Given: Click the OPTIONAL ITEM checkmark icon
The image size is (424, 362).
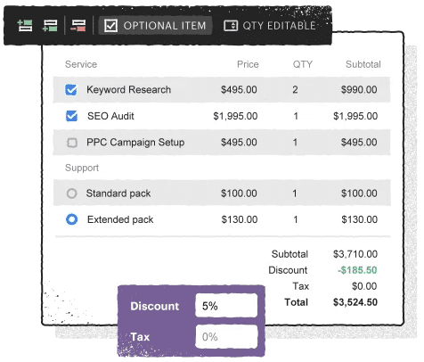Looking at the screenshot, I should (x=111, y=26).
